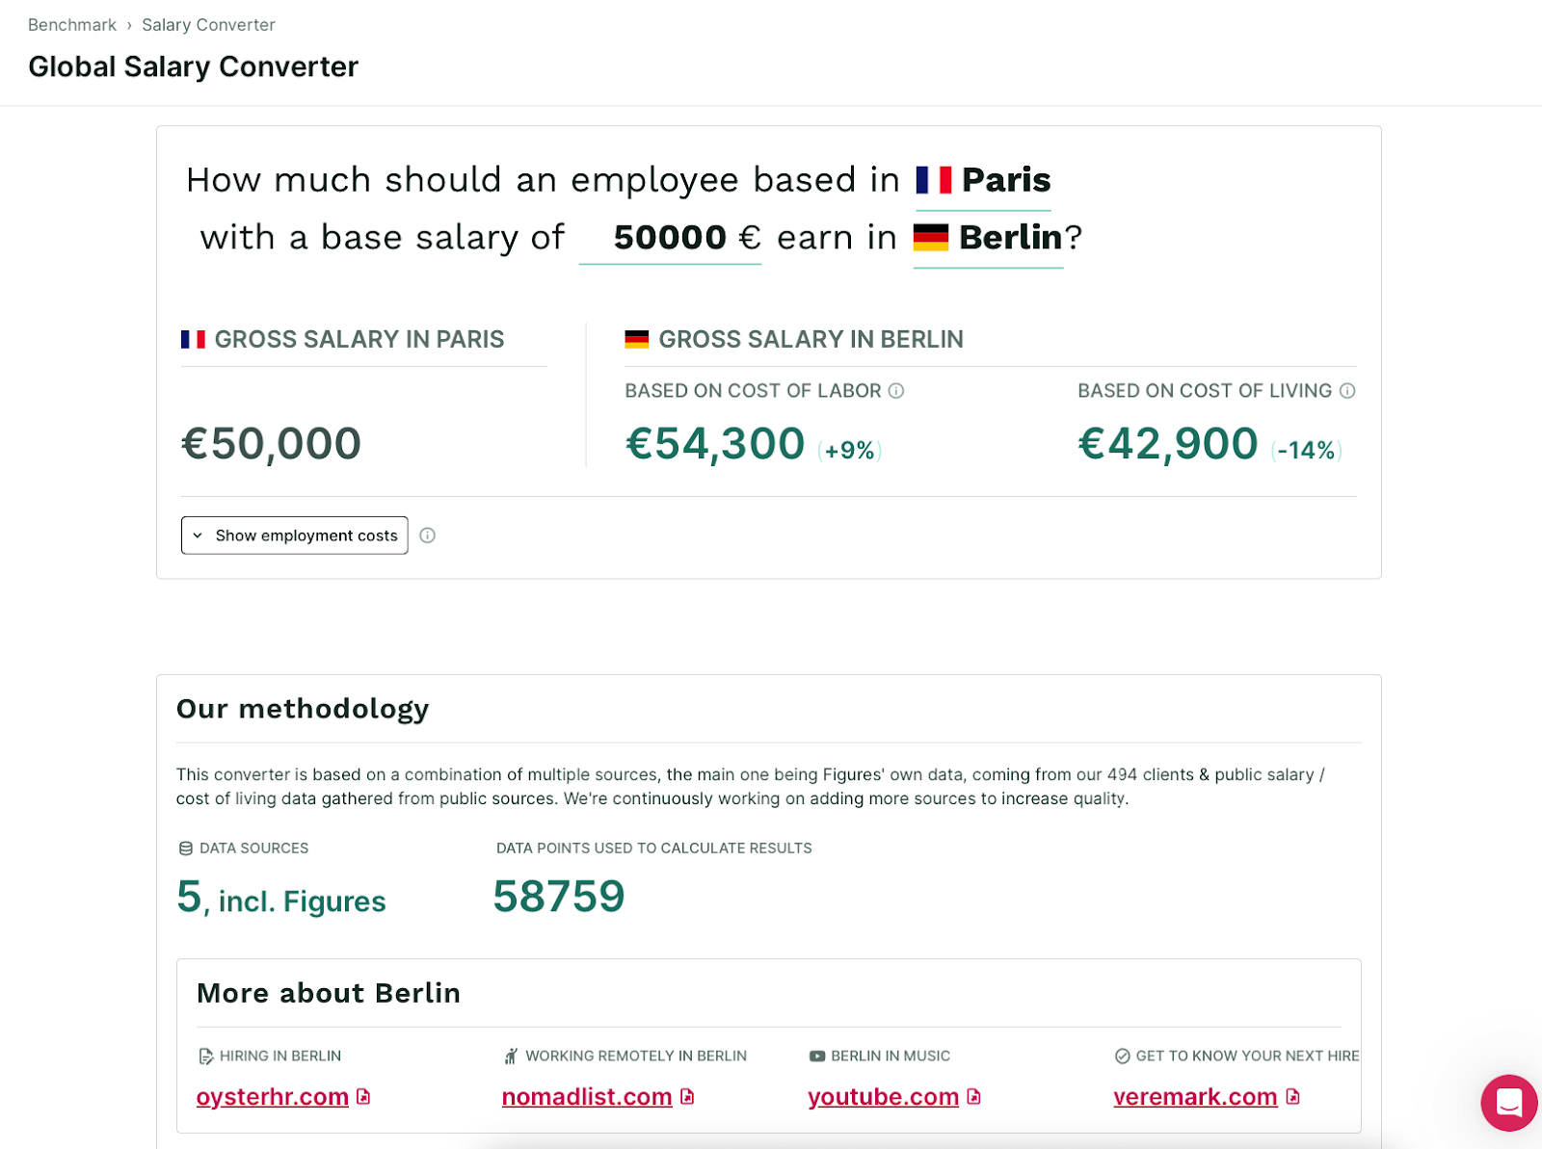Click external-link icon after nomadlist.com
Screen dimensions: 1542x1149
pyautogui.click(x=687, y=1097)
